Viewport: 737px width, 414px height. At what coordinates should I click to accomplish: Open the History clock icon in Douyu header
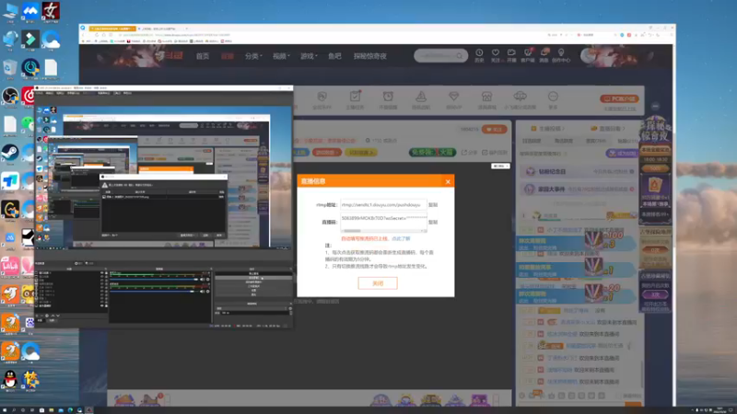coord(479,53)
